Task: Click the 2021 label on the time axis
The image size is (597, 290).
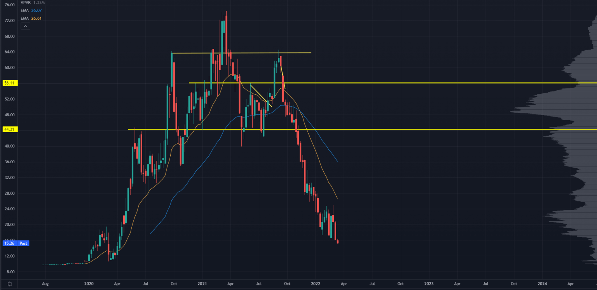Action: coord(202,284)
